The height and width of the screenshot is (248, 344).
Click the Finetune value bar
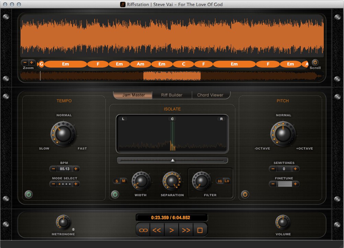(285, 184)
